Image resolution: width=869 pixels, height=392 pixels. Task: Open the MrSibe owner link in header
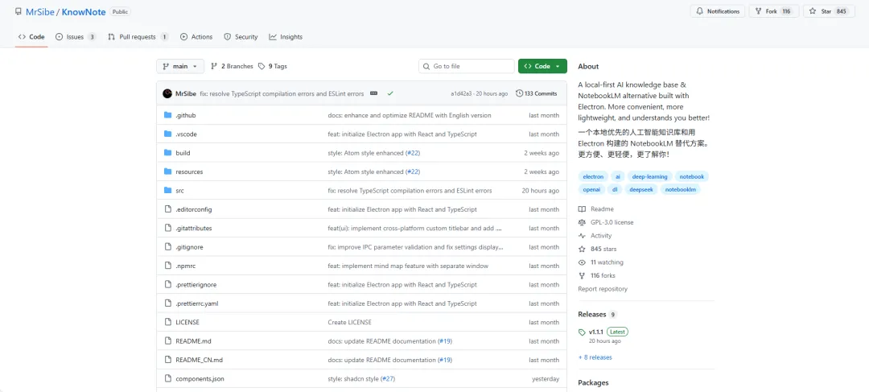pos(40,11)
